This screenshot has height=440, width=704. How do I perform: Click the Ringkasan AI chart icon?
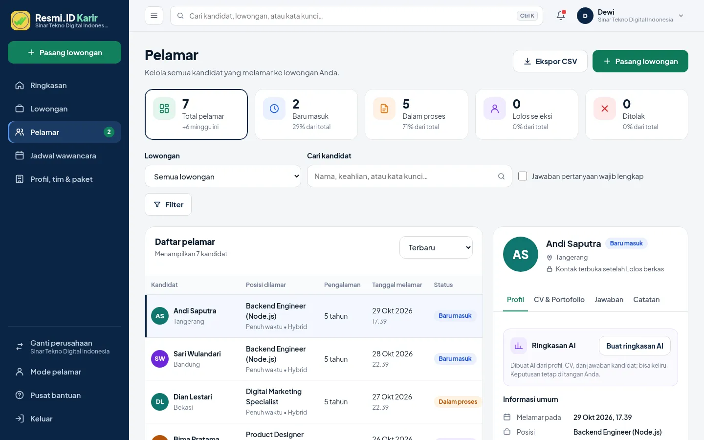(x=519, y=346)
